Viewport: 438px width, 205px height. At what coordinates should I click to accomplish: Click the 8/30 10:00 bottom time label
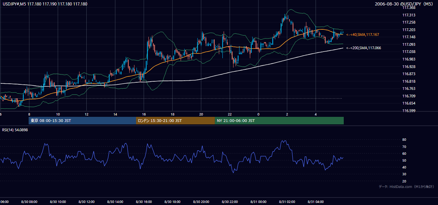coord(58,202)
